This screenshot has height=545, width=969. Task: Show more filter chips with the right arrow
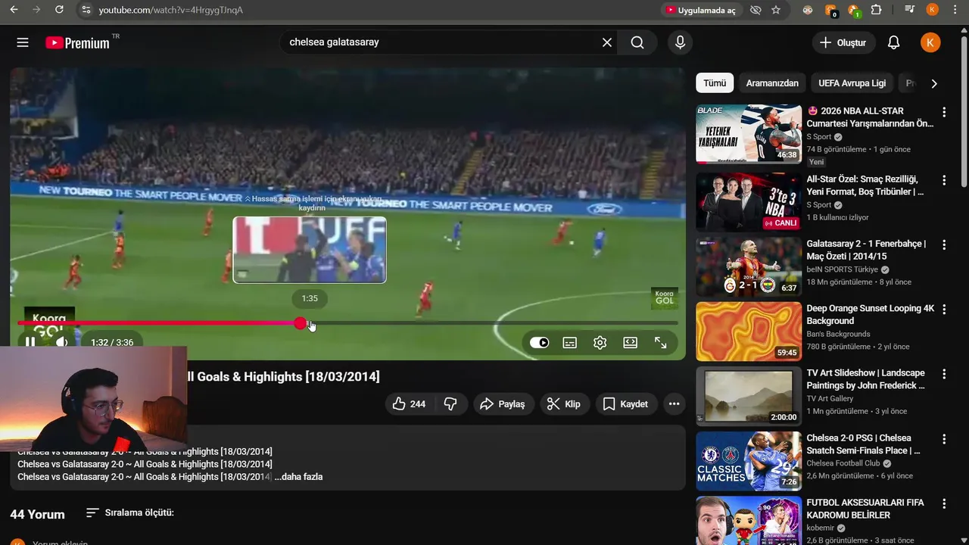tap(934, 83)
